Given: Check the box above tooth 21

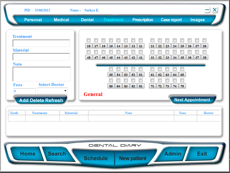Looking at the screenshot, I should (x=152, y=40).
